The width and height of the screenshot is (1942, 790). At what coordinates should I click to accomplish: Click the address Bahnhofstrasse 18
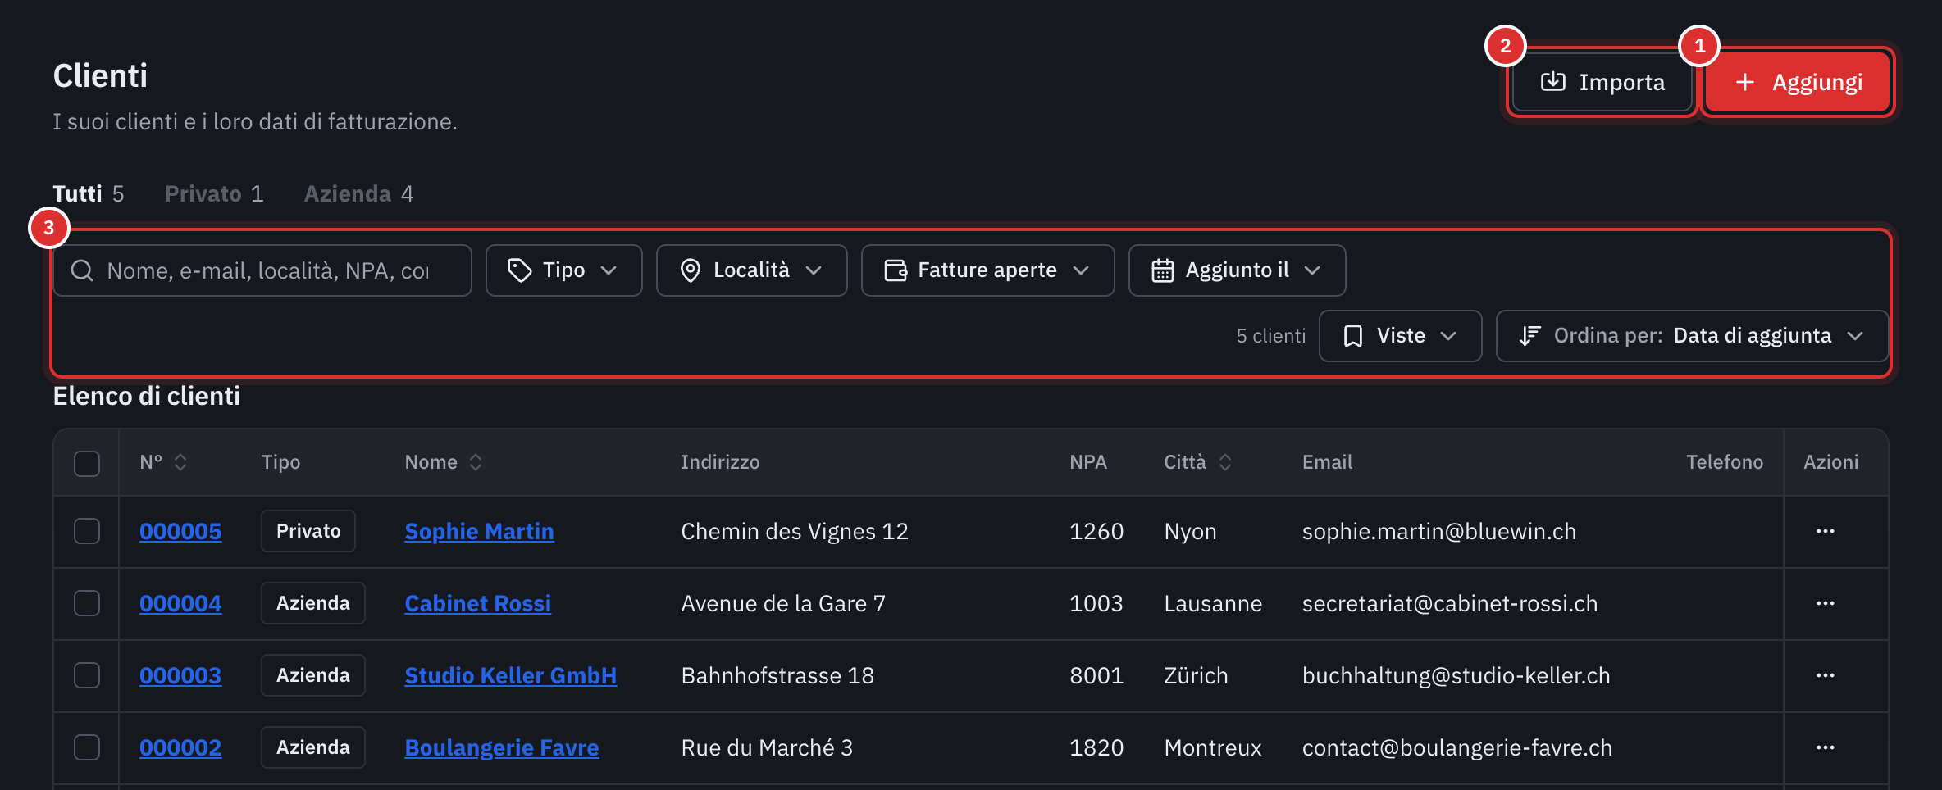(x=777, y=675)
